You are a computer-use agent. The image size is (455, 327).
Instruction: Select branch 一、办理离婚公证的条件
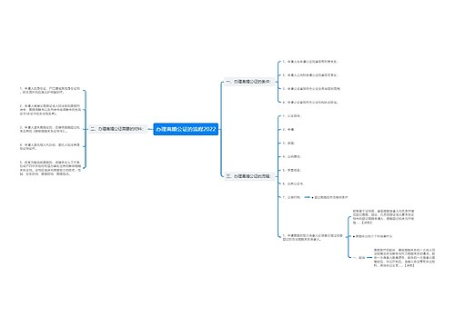(248, 82)
